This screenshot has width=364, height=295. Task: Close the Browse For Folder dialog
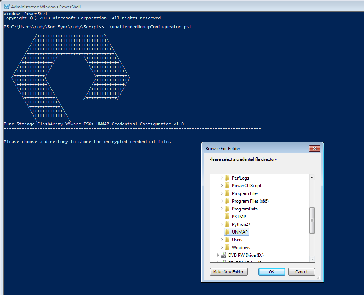[x=315, y=149]
